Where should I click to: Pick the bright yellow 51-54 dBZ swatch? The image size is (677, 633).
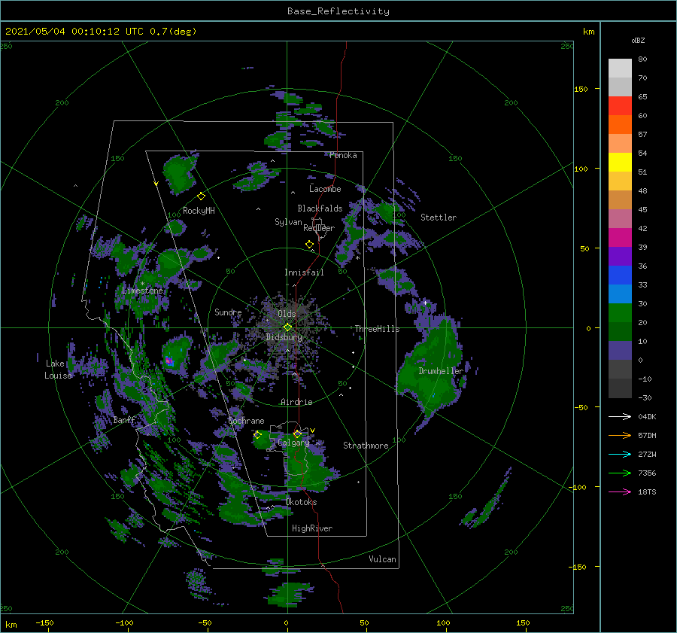pos(620,163)
